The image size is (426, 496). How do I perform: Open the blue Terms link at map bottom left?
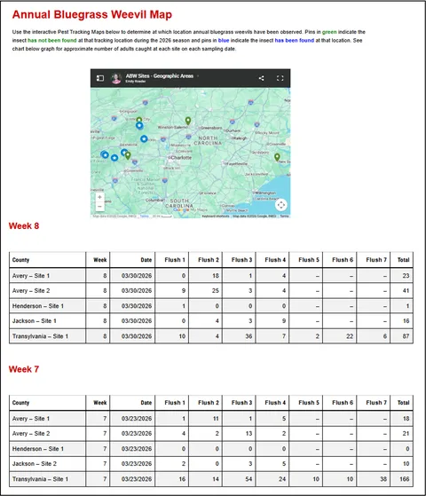coord(145,216)
